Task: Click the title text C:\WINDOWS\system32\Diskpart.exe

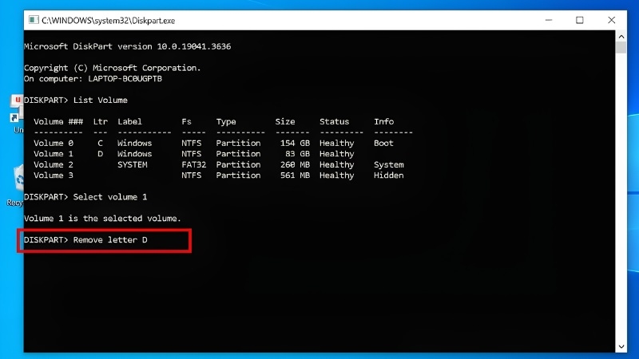Action: pyautogui.click(x=109, y=21)
